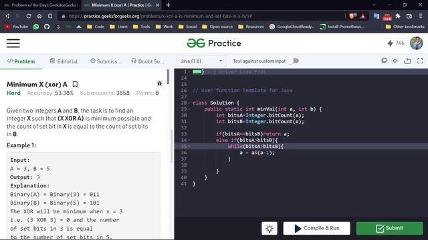
Task: Open the Submissions tab
Action: [106, 61]
